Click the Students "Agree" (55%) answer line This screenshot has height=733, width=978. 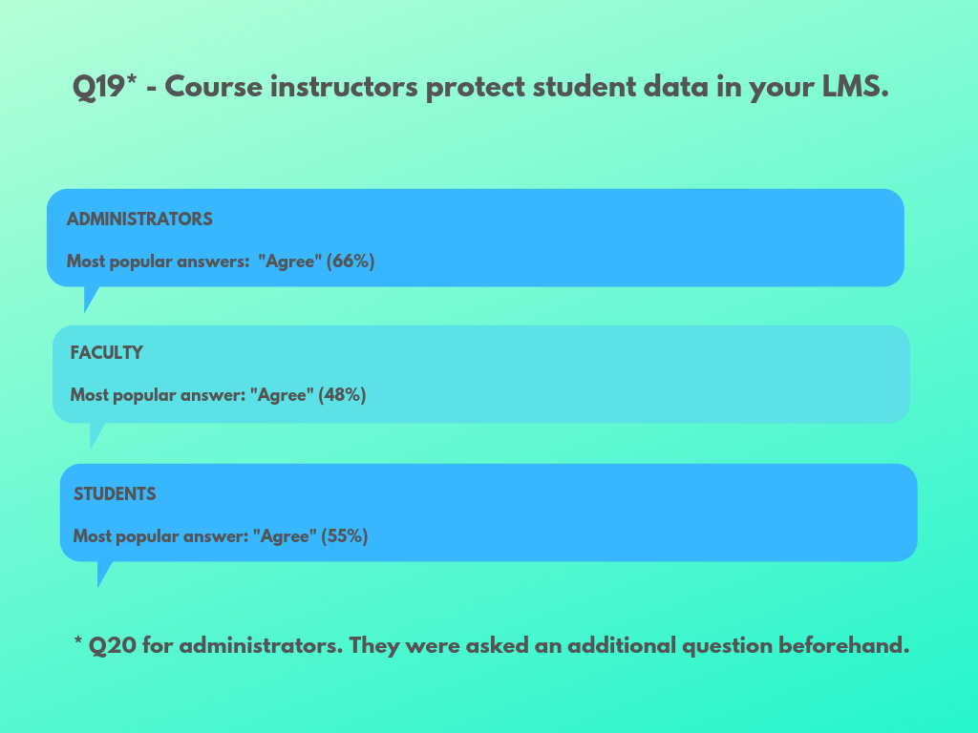[221, 536]
